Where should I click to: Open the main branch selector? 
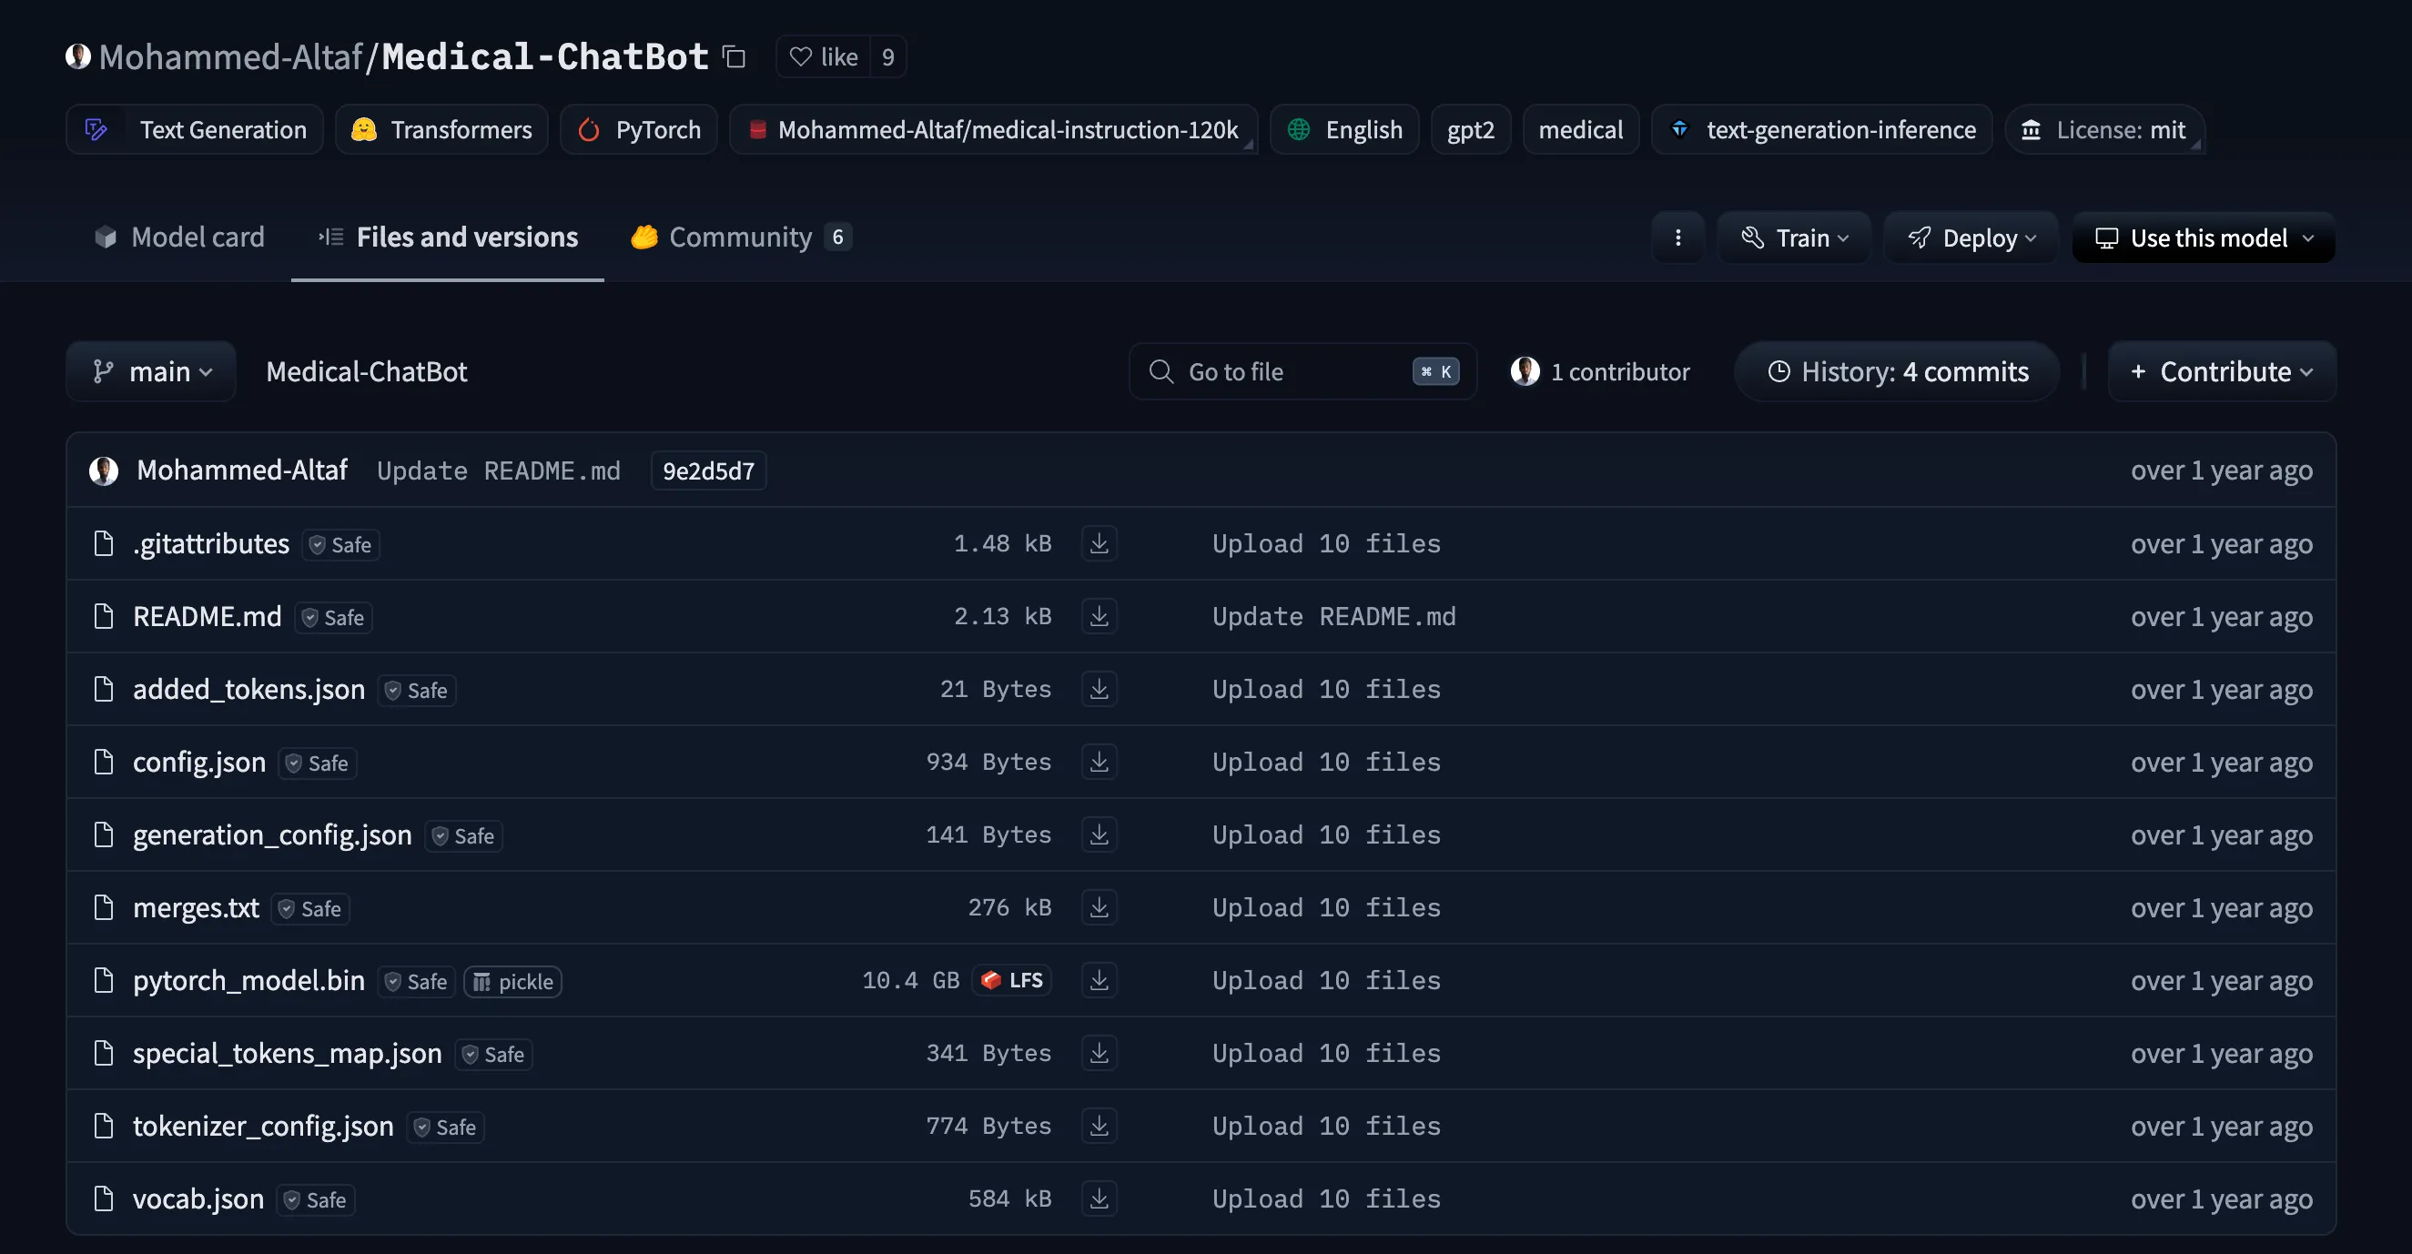coord(152,371)
